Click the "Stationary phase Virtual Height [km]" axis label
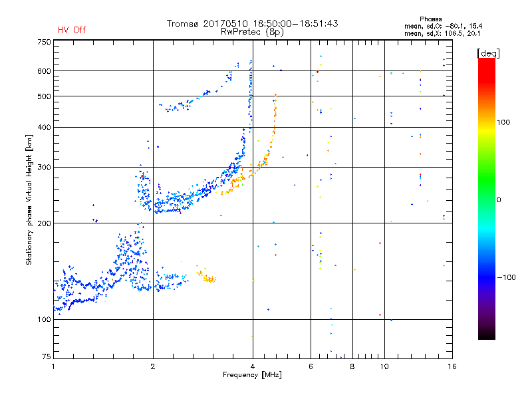Screen dimensions: 532x399 point(29,199)
